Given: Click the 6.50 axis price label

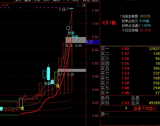Looking at the screenshot, I should coord(95,37).
